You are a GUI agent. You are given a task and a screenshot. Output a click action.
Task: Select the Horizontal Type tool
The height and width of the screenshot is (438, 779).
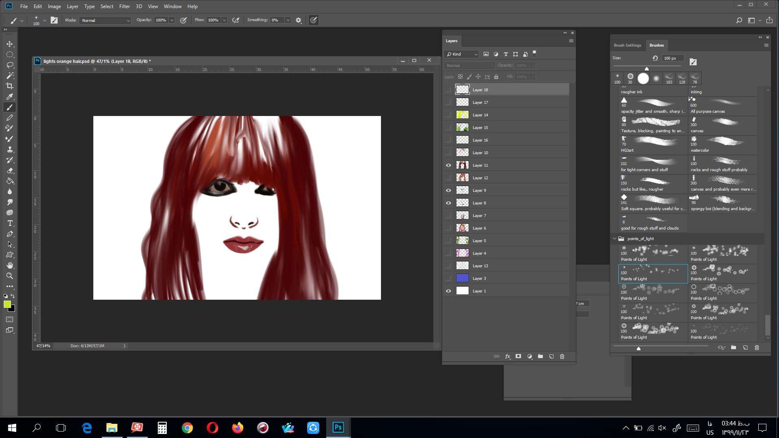(10, 223)
